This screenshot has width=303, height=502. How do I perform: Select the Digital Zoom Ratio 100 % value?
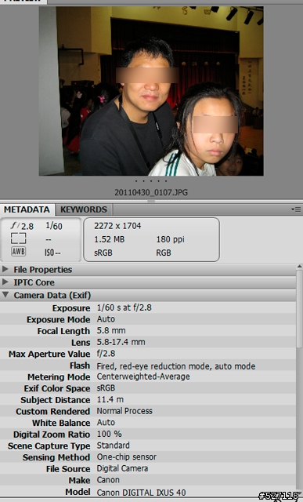pyautogui.click(x=109, y=434)
